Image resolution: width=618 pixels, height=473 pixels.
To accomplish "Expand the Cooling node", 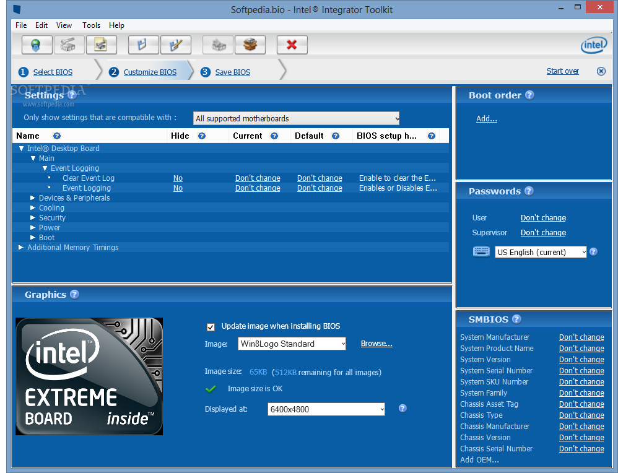I will [x=33, y=208].
